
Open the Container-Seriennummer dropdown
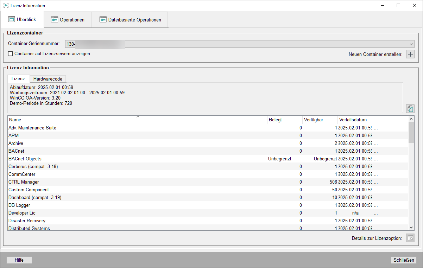[x=240, y=44]
